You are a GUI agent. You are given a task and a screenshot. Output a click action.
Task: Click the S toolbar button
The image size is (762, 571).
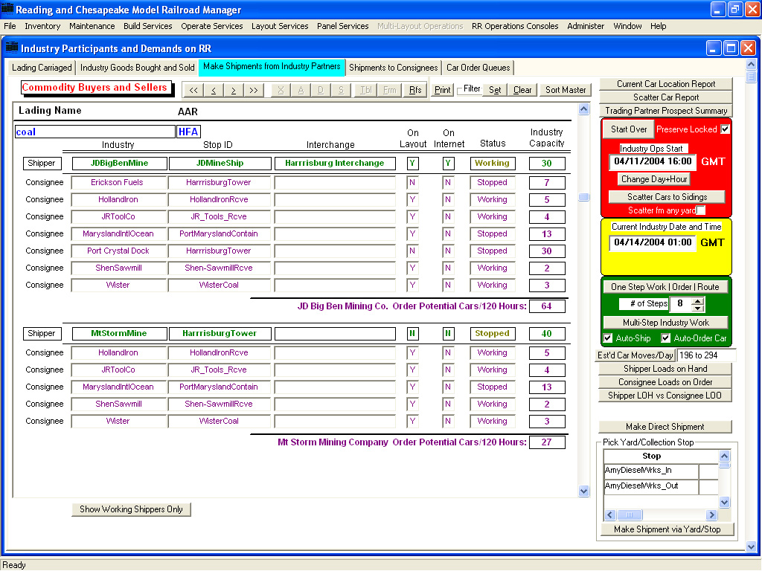coord(341,90)
